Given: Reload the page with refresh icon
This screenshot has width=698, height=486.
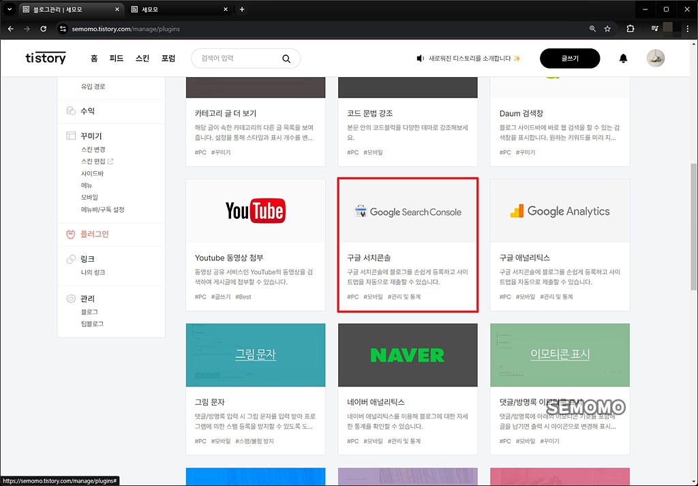Looking at the screenshot, I should coord(43,29).
